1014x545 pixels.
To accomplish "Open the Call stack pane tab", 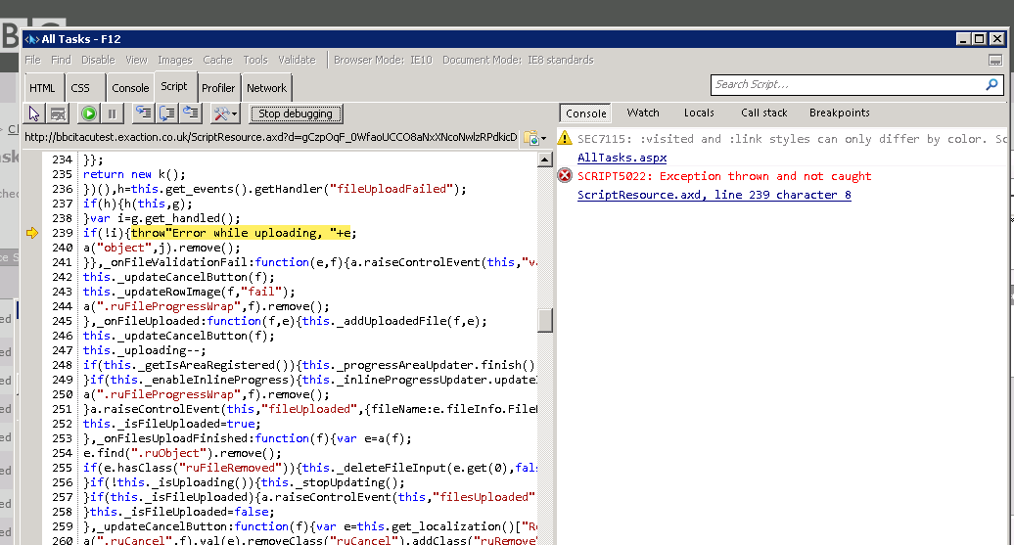I will pos(763,114).
